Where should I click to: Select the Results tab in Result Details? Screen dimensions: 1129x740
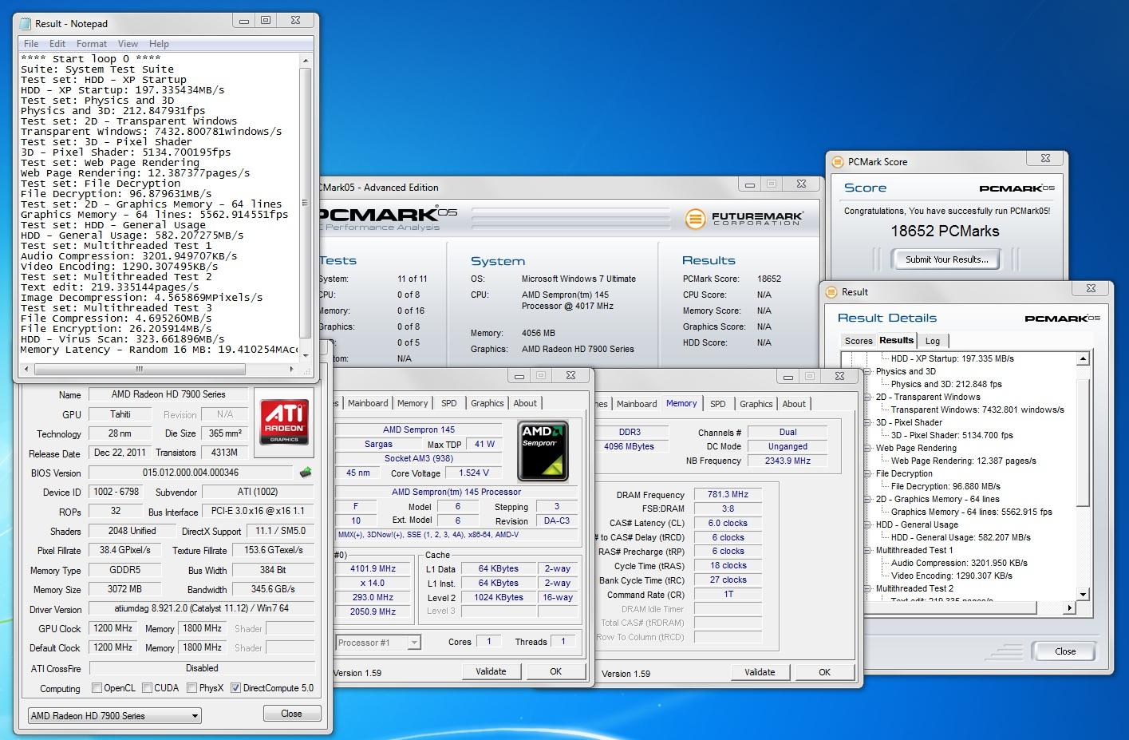point(896,340)
